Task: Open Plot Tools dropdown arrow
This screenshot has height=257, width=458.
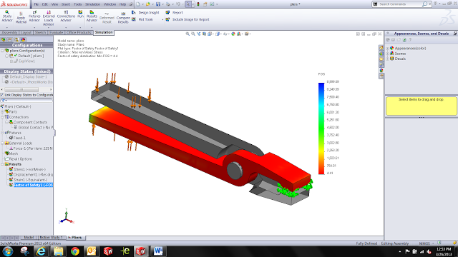Action: (162, 19)
